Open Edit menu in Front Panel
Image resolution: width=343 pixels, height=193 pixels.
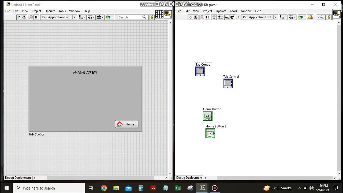(x=16, y=11)
